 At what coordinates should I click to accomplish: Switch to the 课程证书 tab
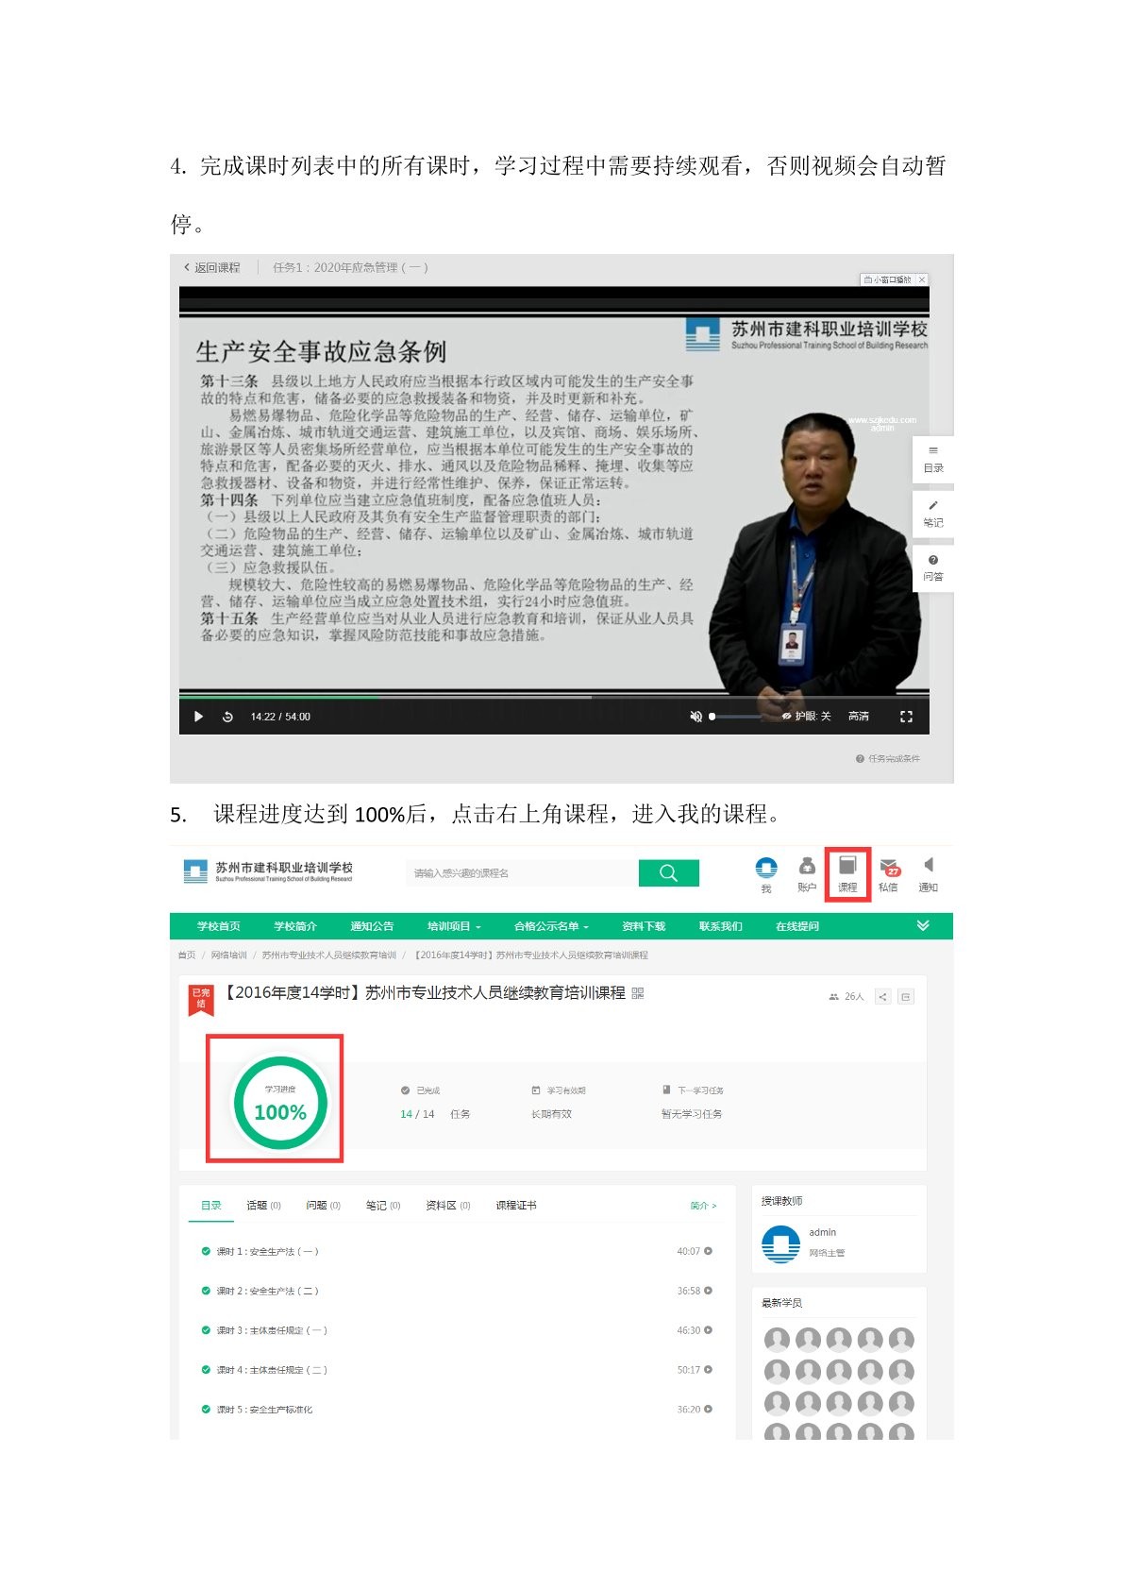(516, 1206)
